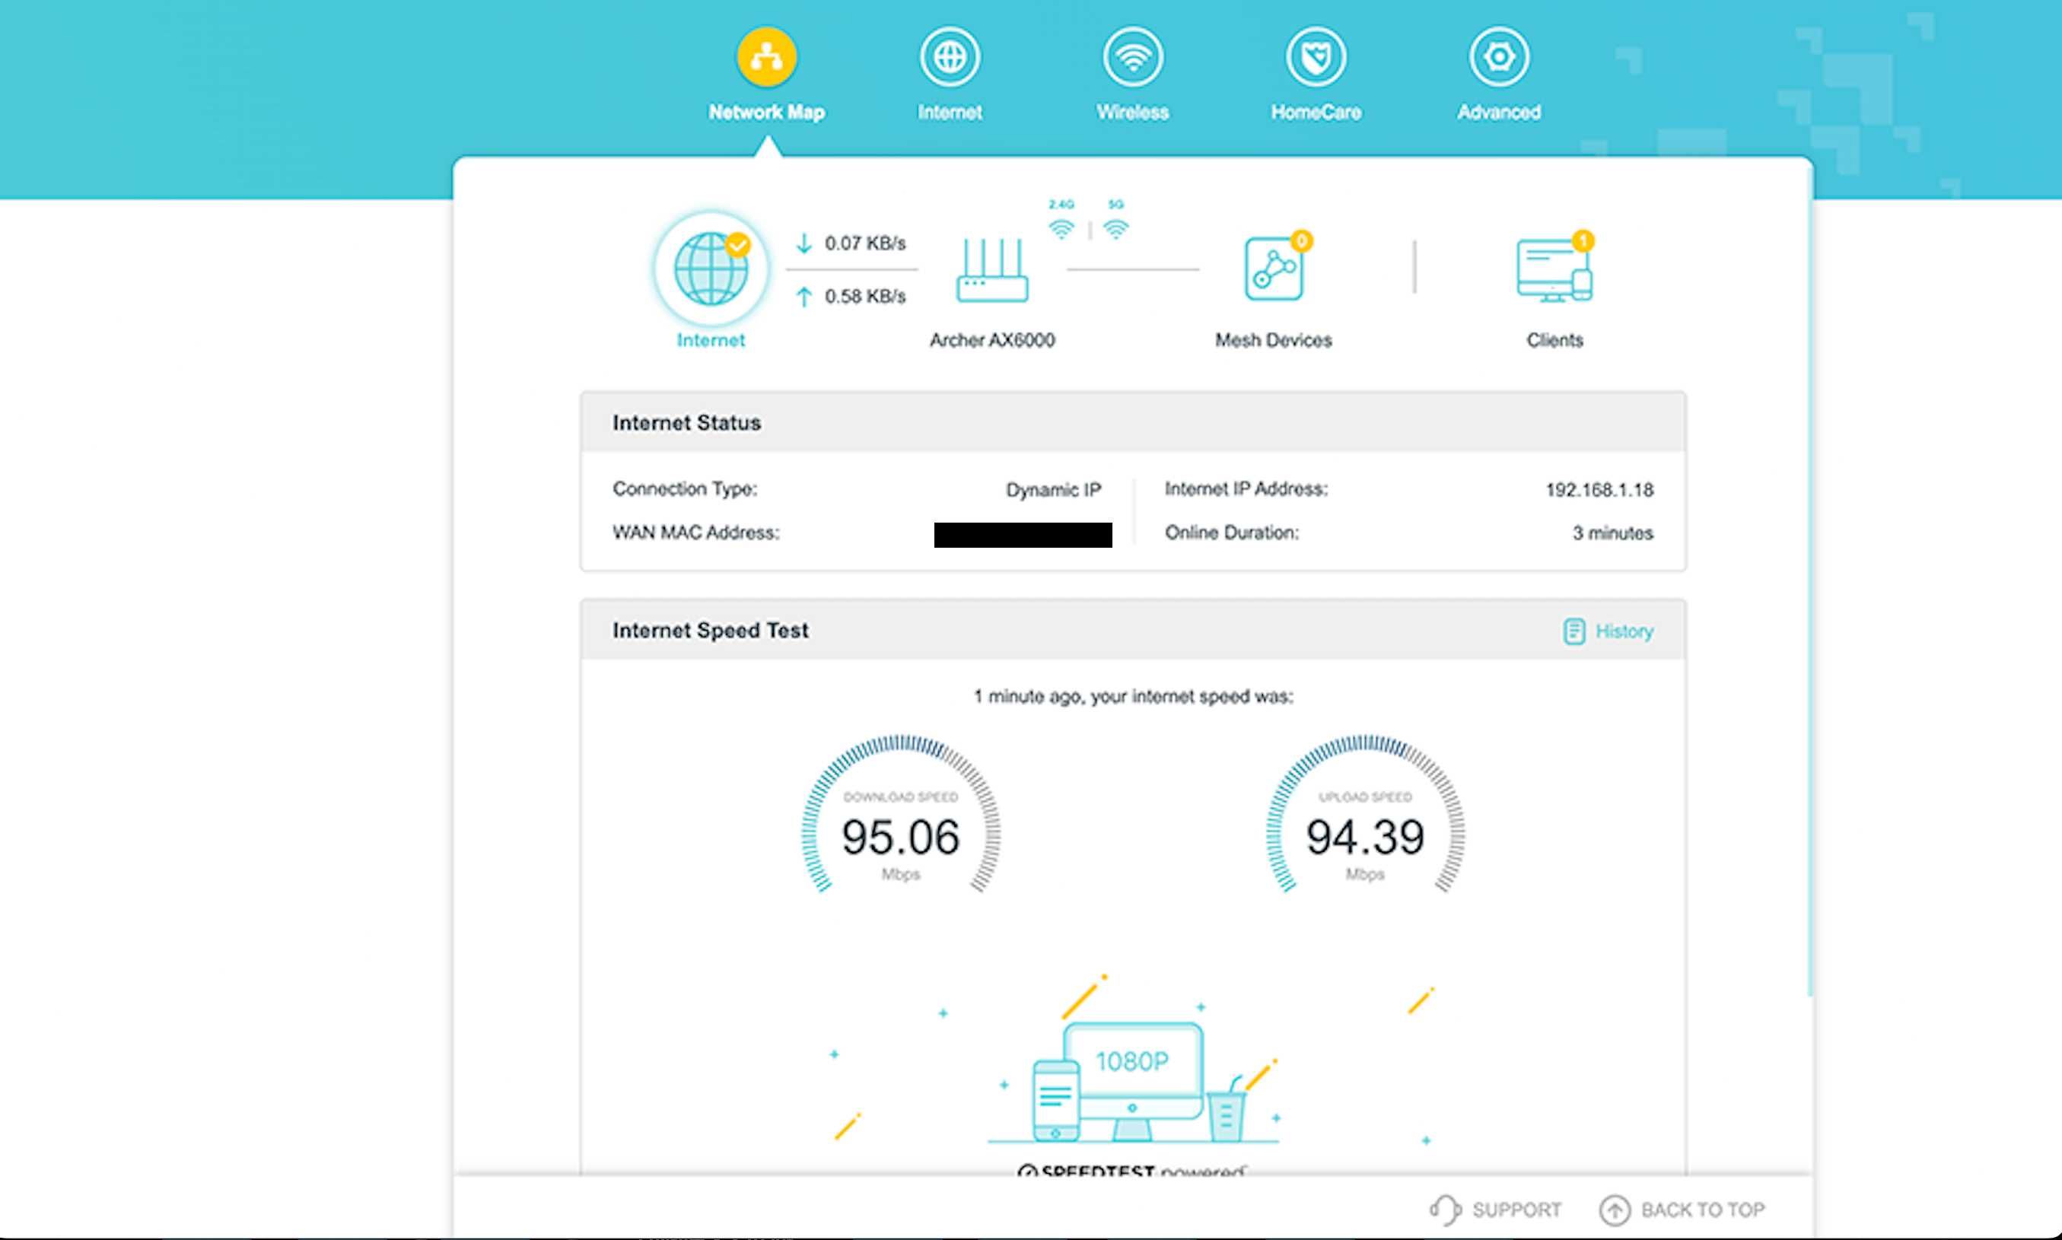Click the 0.58 KB/s upload rate
The height and width of the screenshot is (1240, 2062).
(864, 297)
